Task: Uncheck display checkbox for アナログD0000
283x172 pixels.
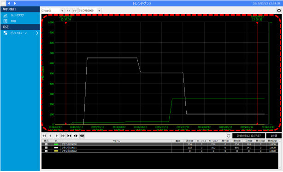Action: (x=47, y=144)
